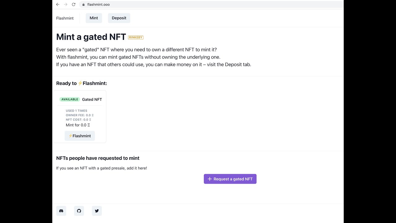Click the 'NFT COST: 0.0' text
Screen dimensions: 396x223
point(79,120)
